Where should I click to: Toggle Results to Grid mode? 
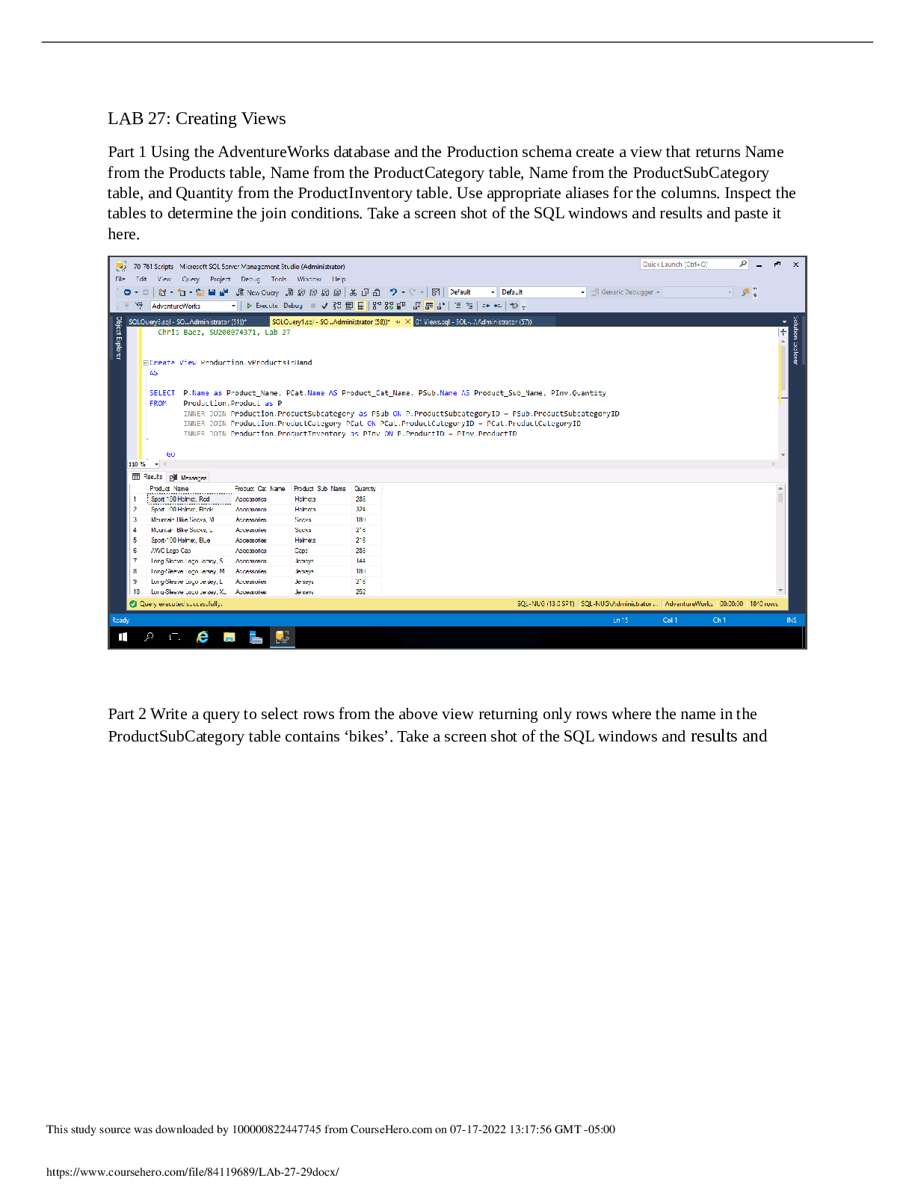(429, 306)
